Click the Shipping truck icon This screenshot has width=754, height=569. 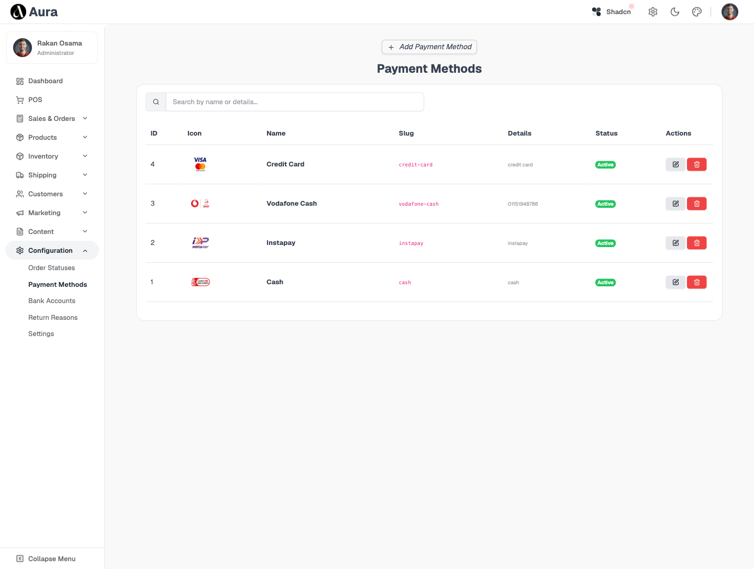coord(20,175)
